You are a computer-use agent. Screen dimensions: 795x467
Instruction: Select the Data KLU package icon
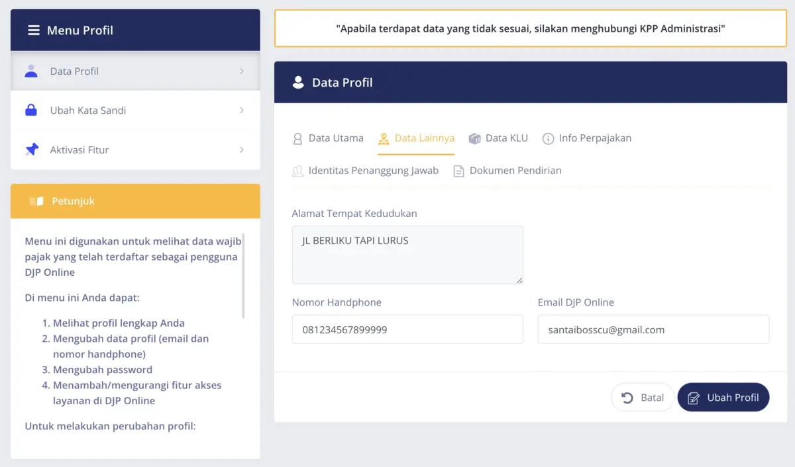474,138
